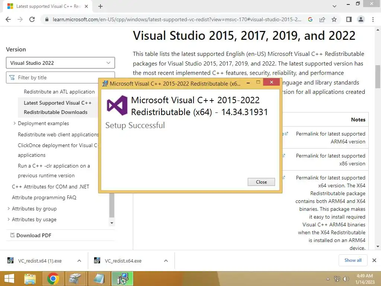Open the drive utility taskbar icon
The height and width of the screenshot is (286, 381).
click(x=75, y=279)
